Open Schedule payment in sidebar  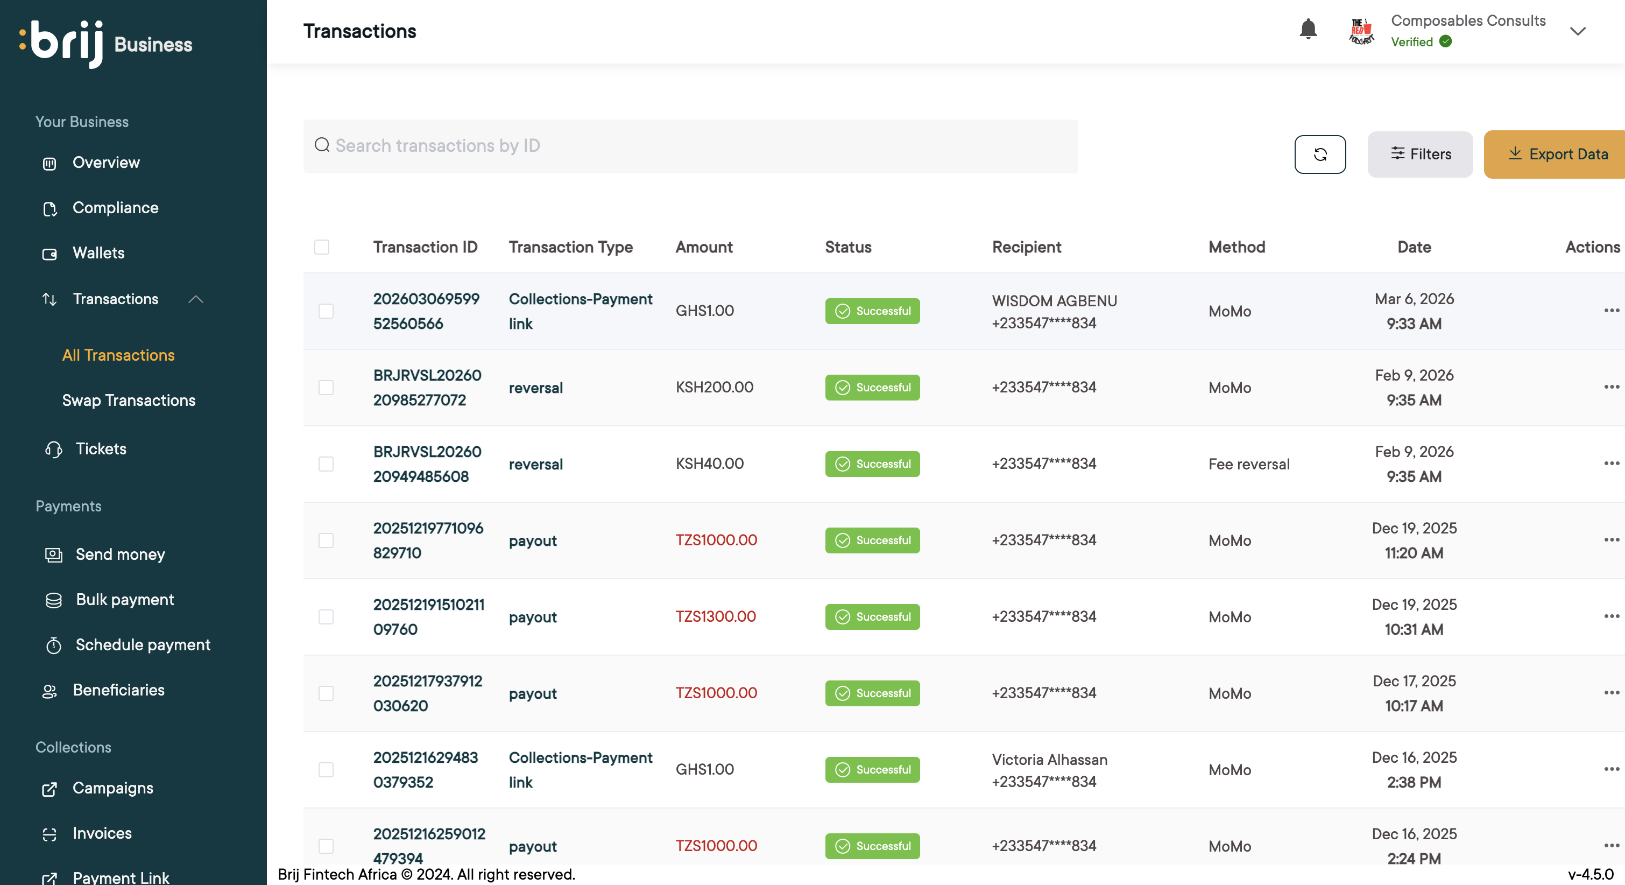pyautogui.click(x=143, y=644)
